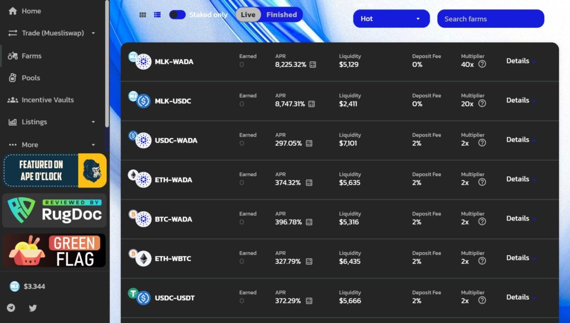Viewport: 570px width, 323px height.
Task: Open the ETH-WADA APR calculator icon
Action: click(309, 183)
